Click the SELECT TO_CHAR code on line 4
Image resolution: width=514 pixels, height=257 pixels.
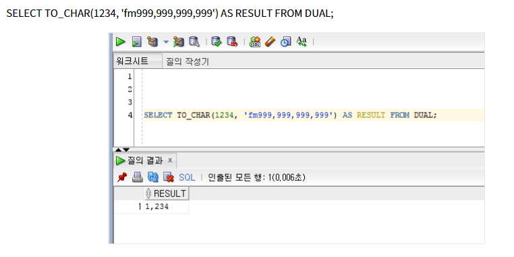291,115
